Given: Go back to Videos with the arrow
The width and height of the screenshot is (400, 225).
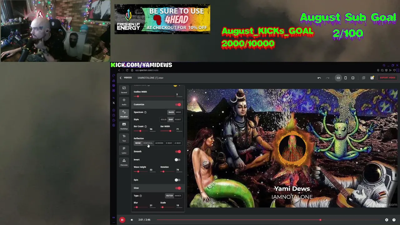Looking at the screenshot, I should tap(121, 78).
